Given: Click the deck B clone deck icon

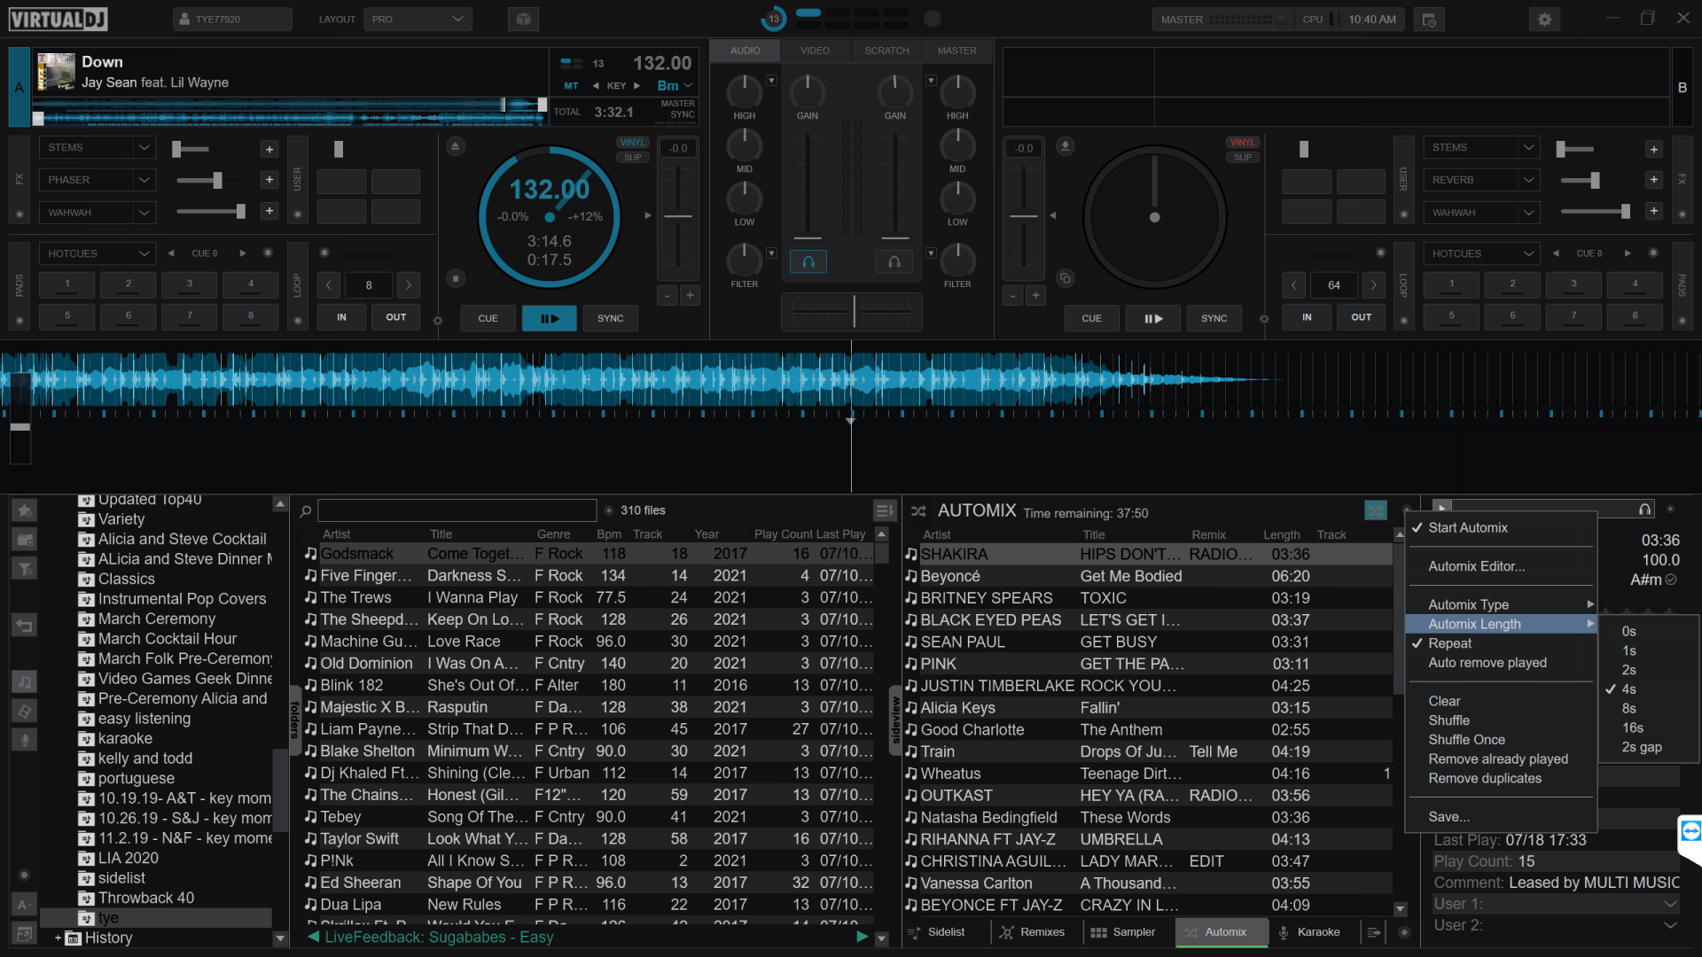Looking at the screenshot, I should coord(1066,278).
